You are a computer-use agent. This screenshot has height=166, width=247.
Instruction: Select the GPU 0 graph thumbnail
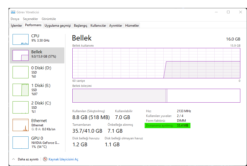click(x=21, y=143)
